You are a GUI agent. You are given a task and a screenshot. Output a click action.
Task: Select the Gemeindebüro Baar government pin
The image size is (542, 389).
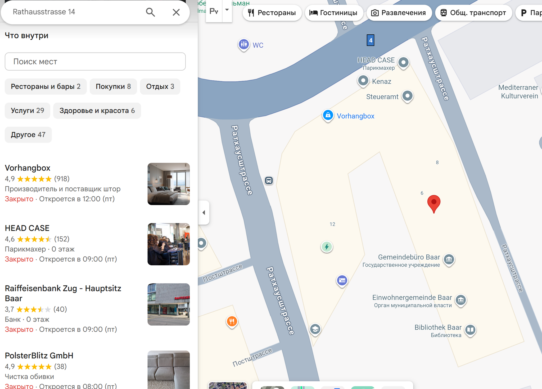tap(449, 259)
